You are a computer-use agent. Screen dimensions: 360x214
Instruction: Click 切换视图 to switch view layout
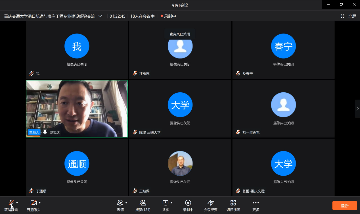(x=233, y=203)
